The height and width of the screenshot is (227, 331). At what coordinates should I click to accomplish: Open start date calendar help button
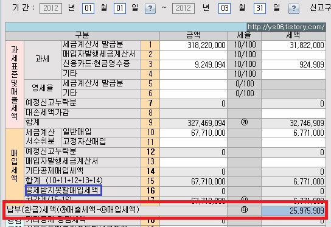coord(150,9)
